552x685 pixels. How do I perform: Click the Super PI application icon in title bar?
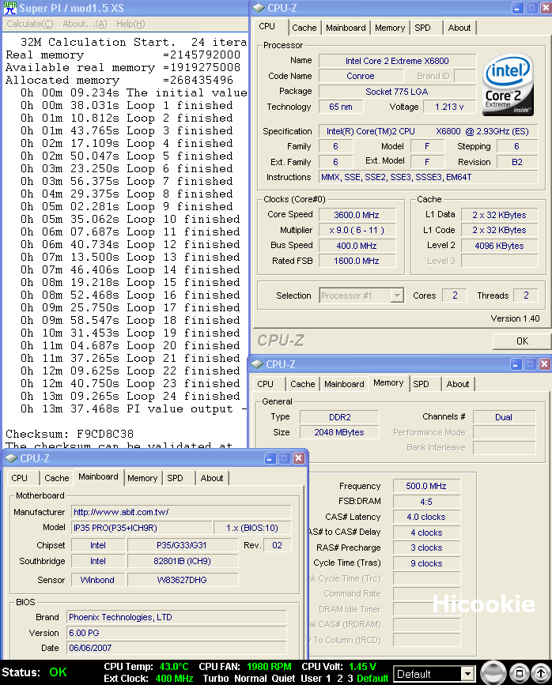(9, 8)
